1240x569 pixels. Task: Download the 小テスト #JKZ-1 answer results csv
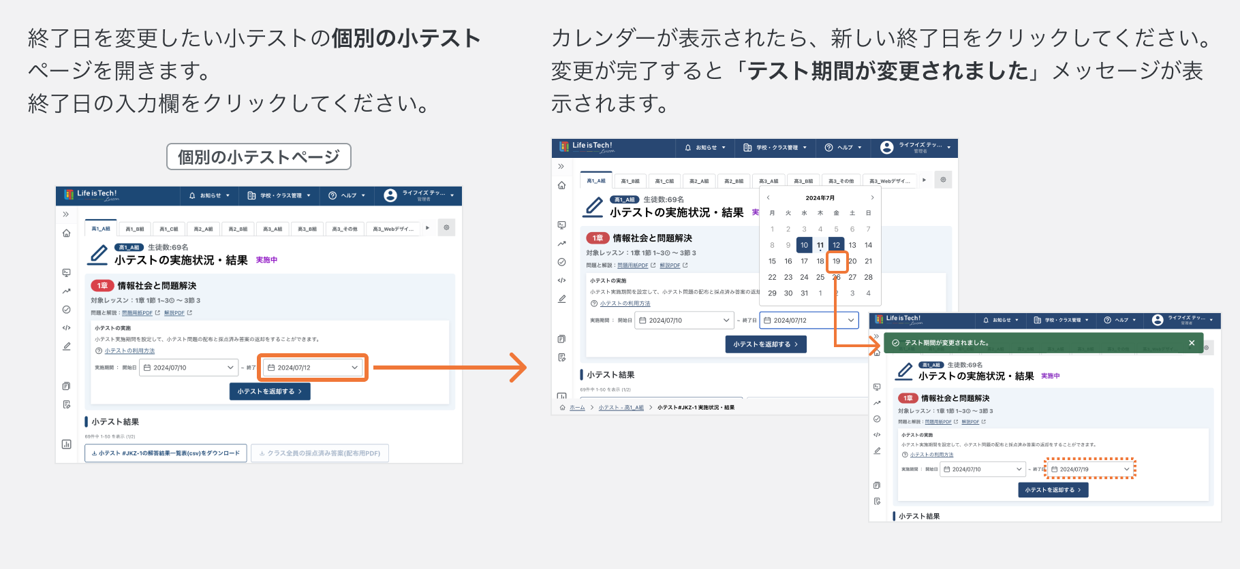point(166,453)
